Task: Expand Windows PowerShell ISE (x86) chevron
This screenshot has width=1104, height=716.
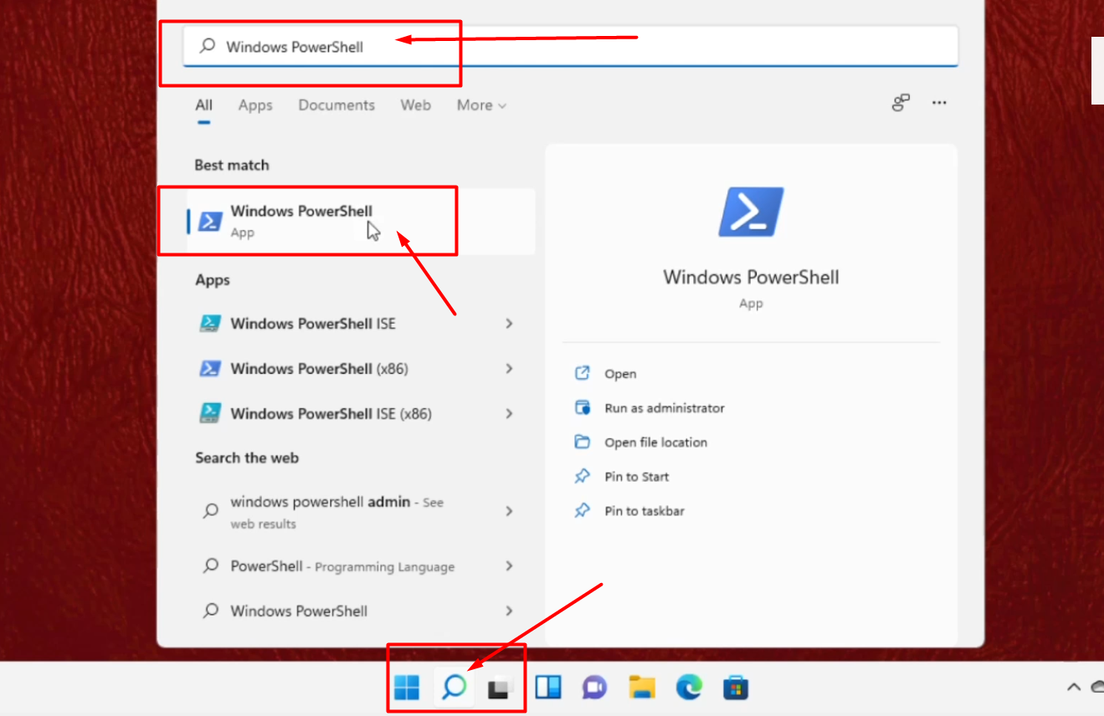Action: click(x=509, y=414)
